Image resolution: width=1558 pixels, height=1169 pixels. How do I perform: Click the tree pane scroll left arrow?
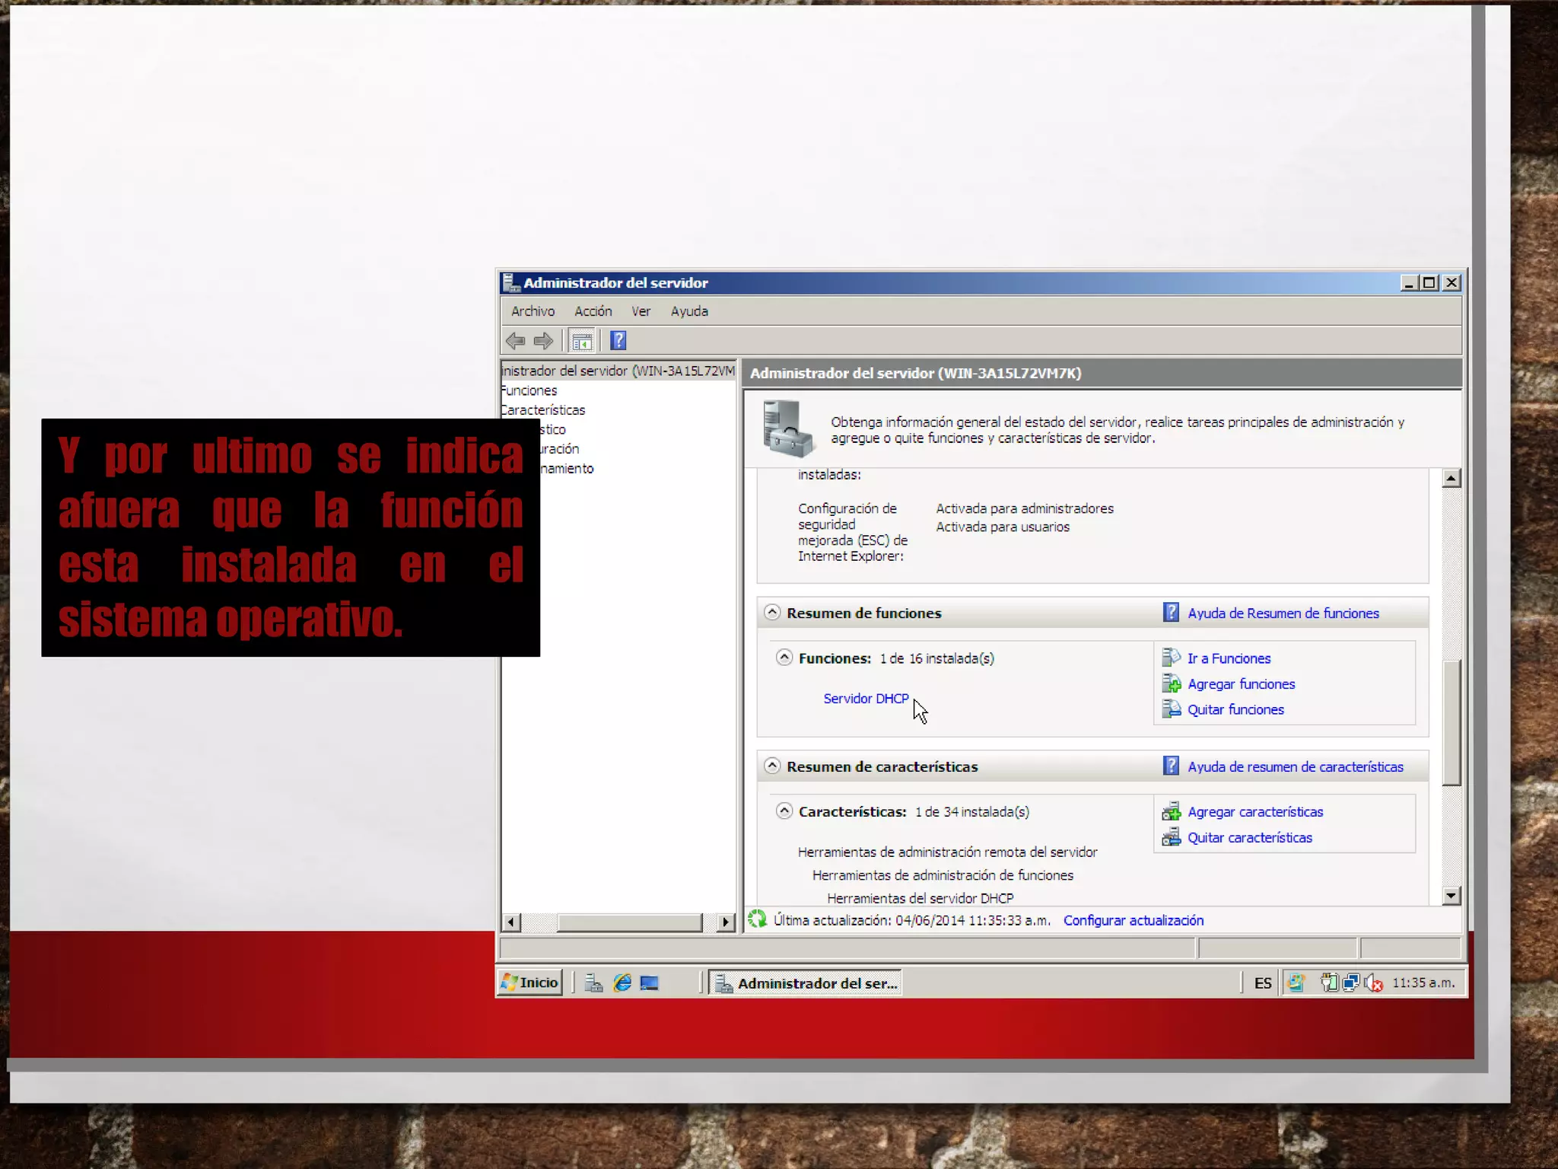(x=511, y=922)
